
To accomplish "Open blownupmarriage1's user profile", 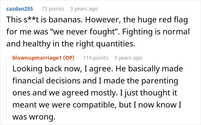I will tap(37, 58).
